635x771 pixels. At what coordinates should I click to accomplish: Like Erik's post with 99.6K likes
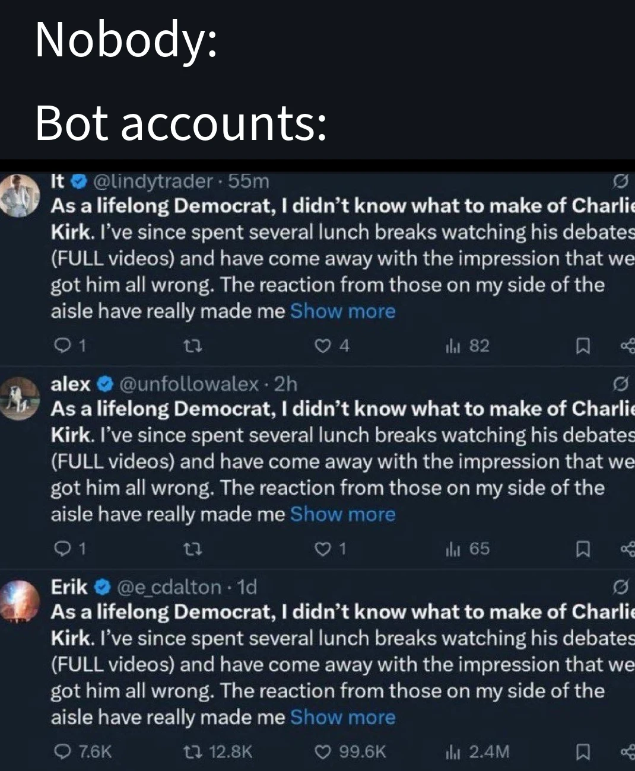(x=322, y=752)
